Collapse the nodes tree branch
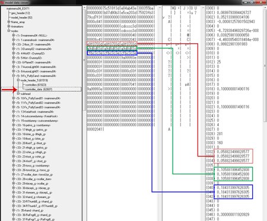Viewport: 267px width, 221px height. [9, 31]
